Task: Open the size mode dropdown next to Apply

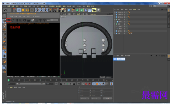Action: coord(96,98)
